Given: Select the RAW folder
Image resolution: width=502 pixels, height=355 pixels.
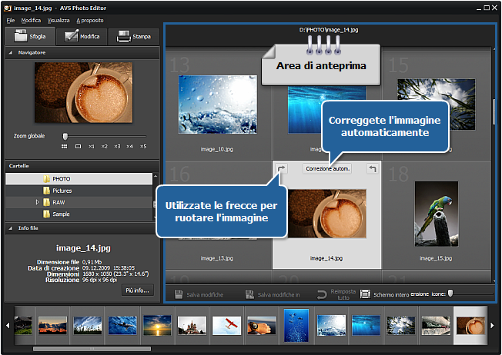Looking at the screenshot, I should click(79, 202).
